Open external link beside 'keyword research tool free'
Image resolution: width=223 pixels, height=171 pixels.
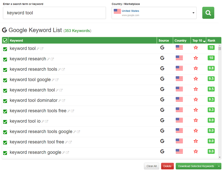tap(70, 142)
